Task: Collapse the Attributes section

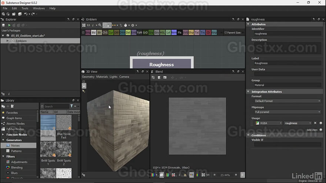Action: 248,24
